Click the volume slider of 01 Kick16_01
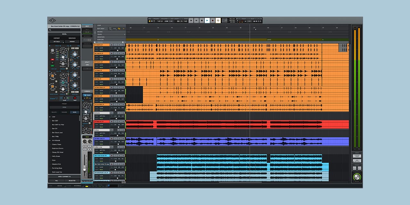Screen dimensions: 410x205 pyautogui.click(x=117, y=50)
